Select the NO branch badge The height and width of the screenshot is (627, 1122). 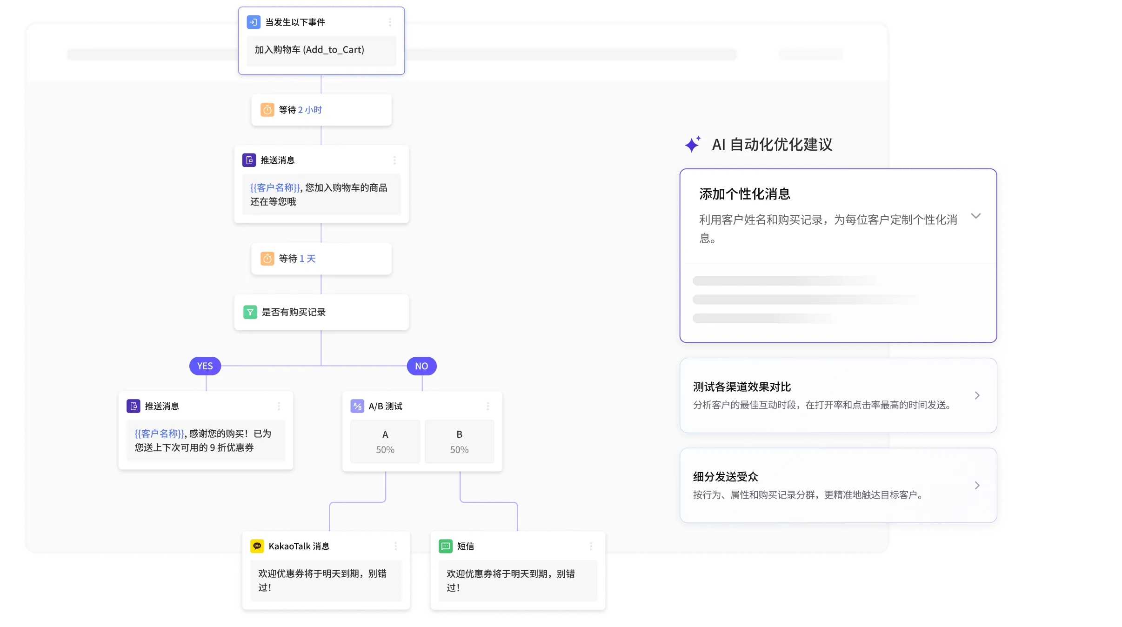coord(421,366)
